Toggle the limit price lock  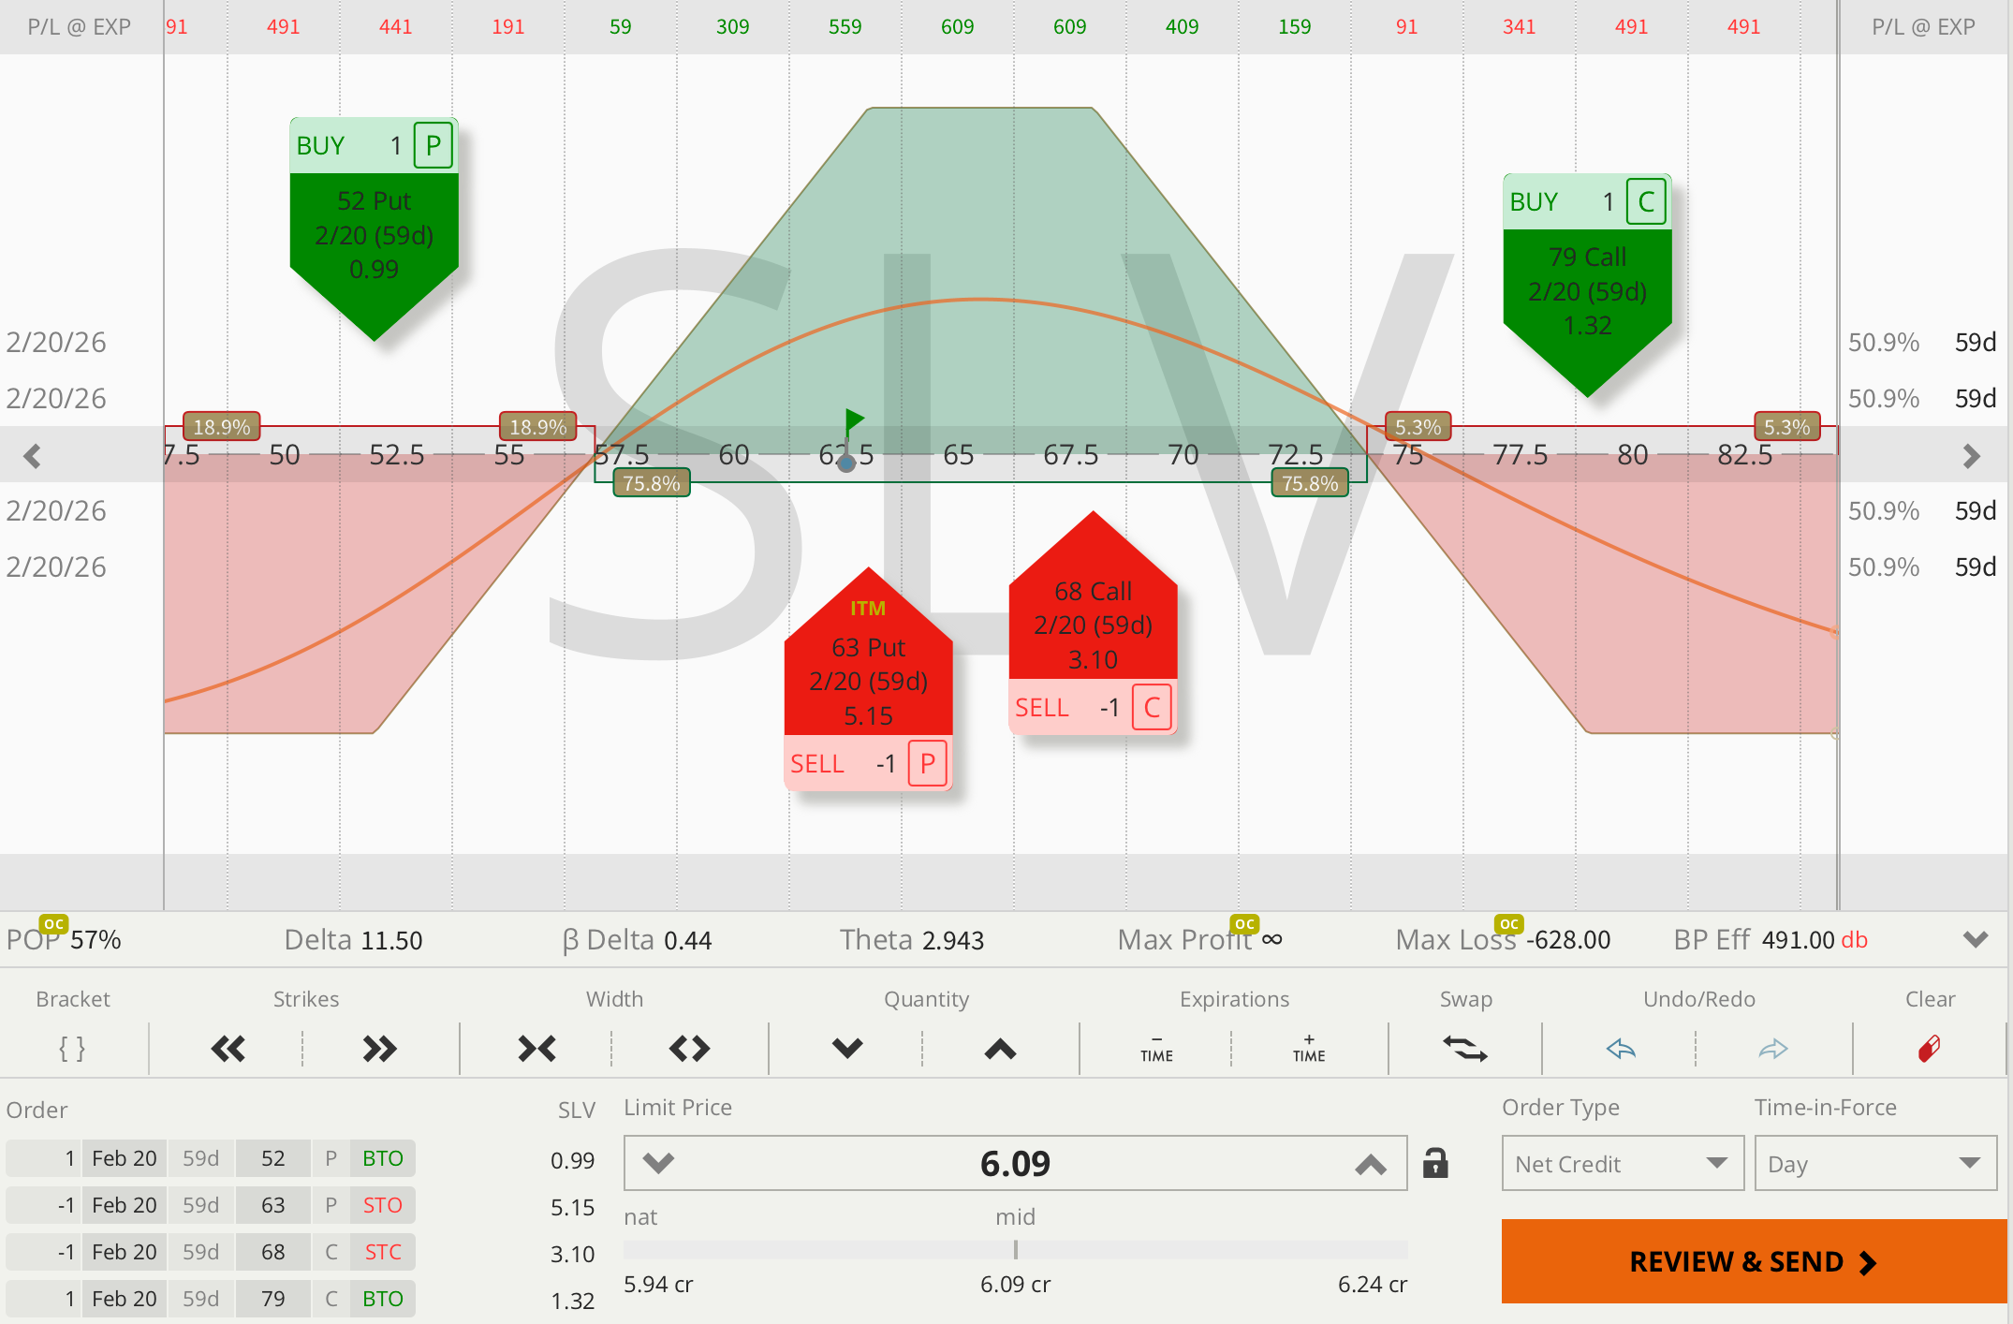[1434, 1163]
